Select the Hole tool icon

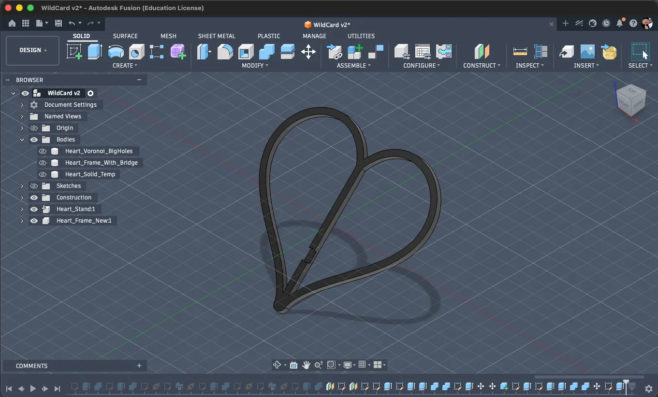pos(136,51)
